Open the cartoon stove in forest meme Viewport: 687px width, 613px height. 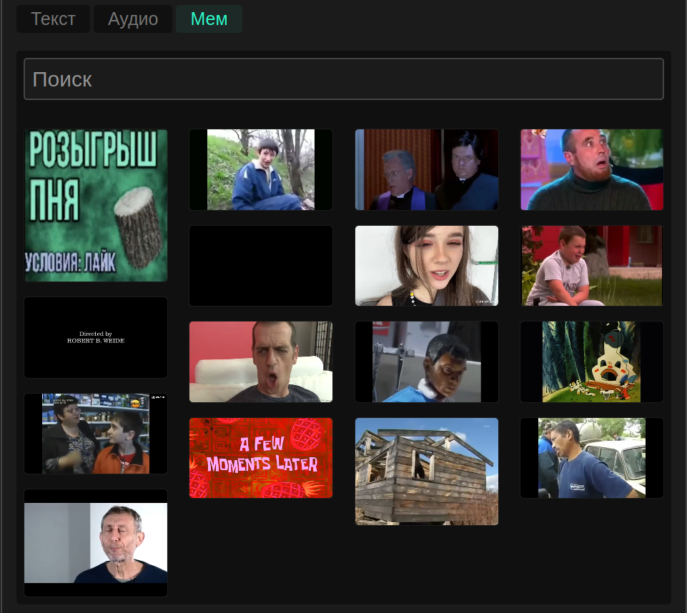pyautogui.click(x=592, y=362)
